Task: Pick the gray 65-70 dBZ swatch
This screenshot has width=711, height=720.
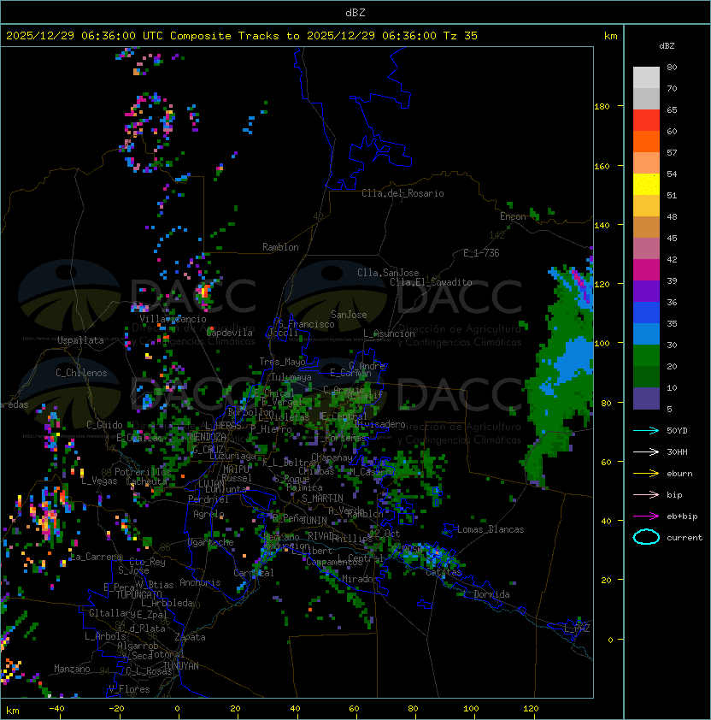Action: tap(646, 98)
